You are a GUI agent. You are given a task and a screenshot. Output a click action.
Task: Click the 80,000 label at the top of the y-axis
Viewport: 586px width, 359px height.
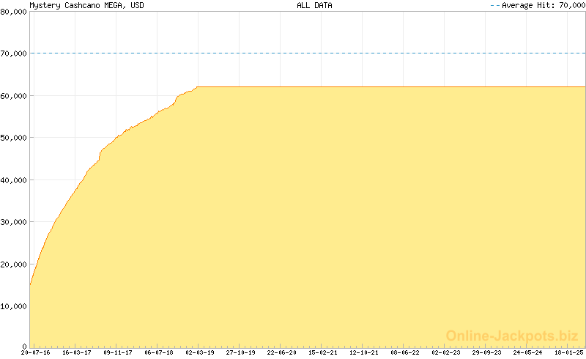click(14, 12)
